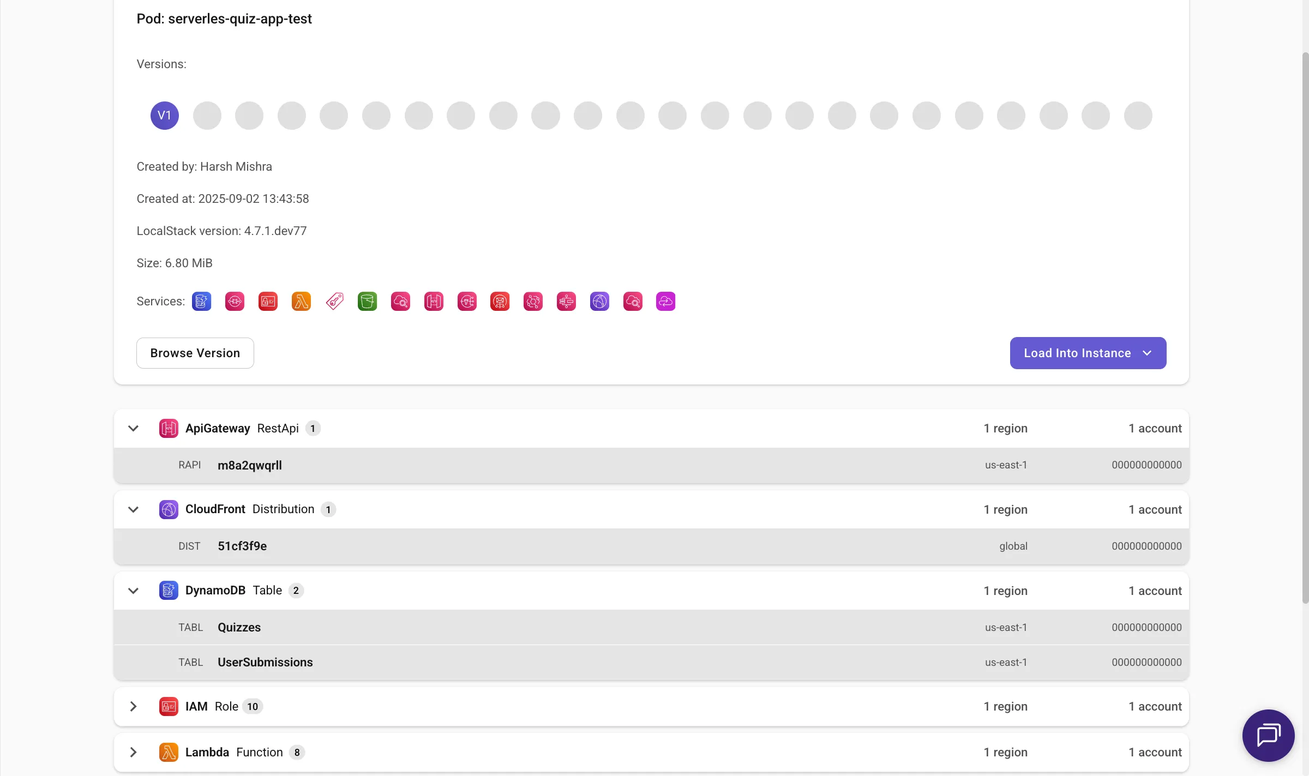Select the V1 version circle

coord(164,115)
